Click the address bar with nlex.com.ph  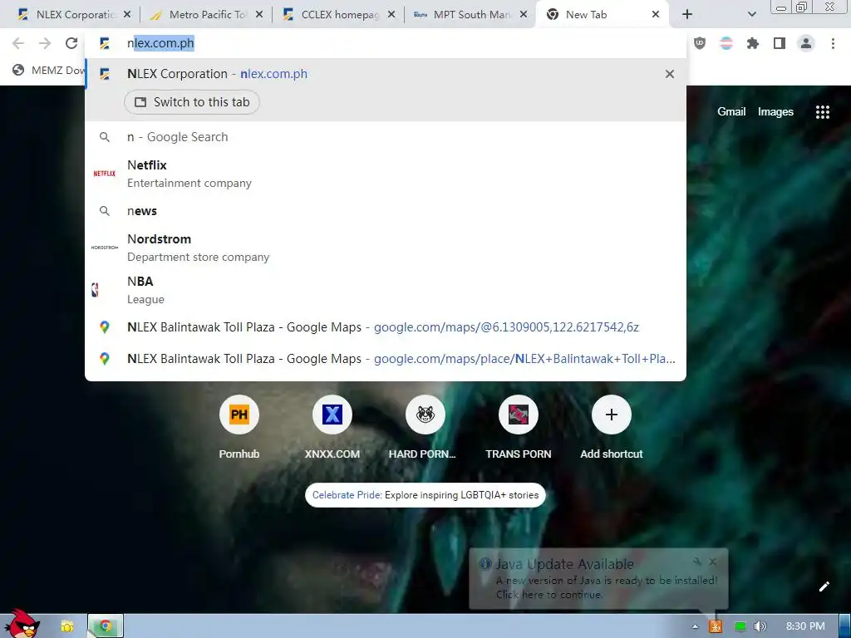pyautogui.click(x=386, y=43)
